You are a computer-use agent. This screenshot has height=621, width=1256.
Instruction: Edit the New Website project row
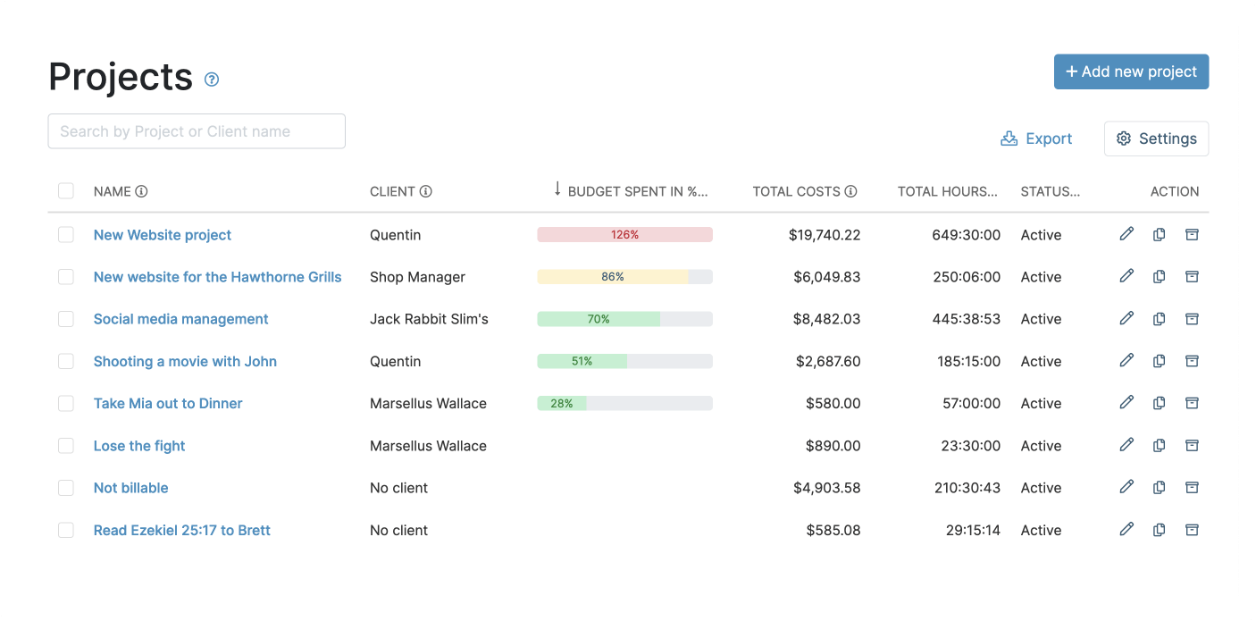[1126, 234]
